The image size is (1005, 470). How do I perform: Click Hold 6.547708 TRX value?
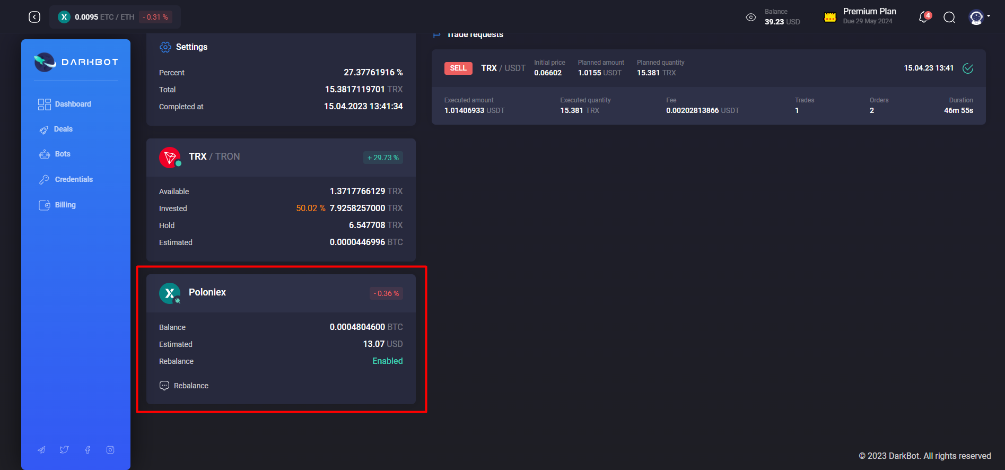[376, 225]
